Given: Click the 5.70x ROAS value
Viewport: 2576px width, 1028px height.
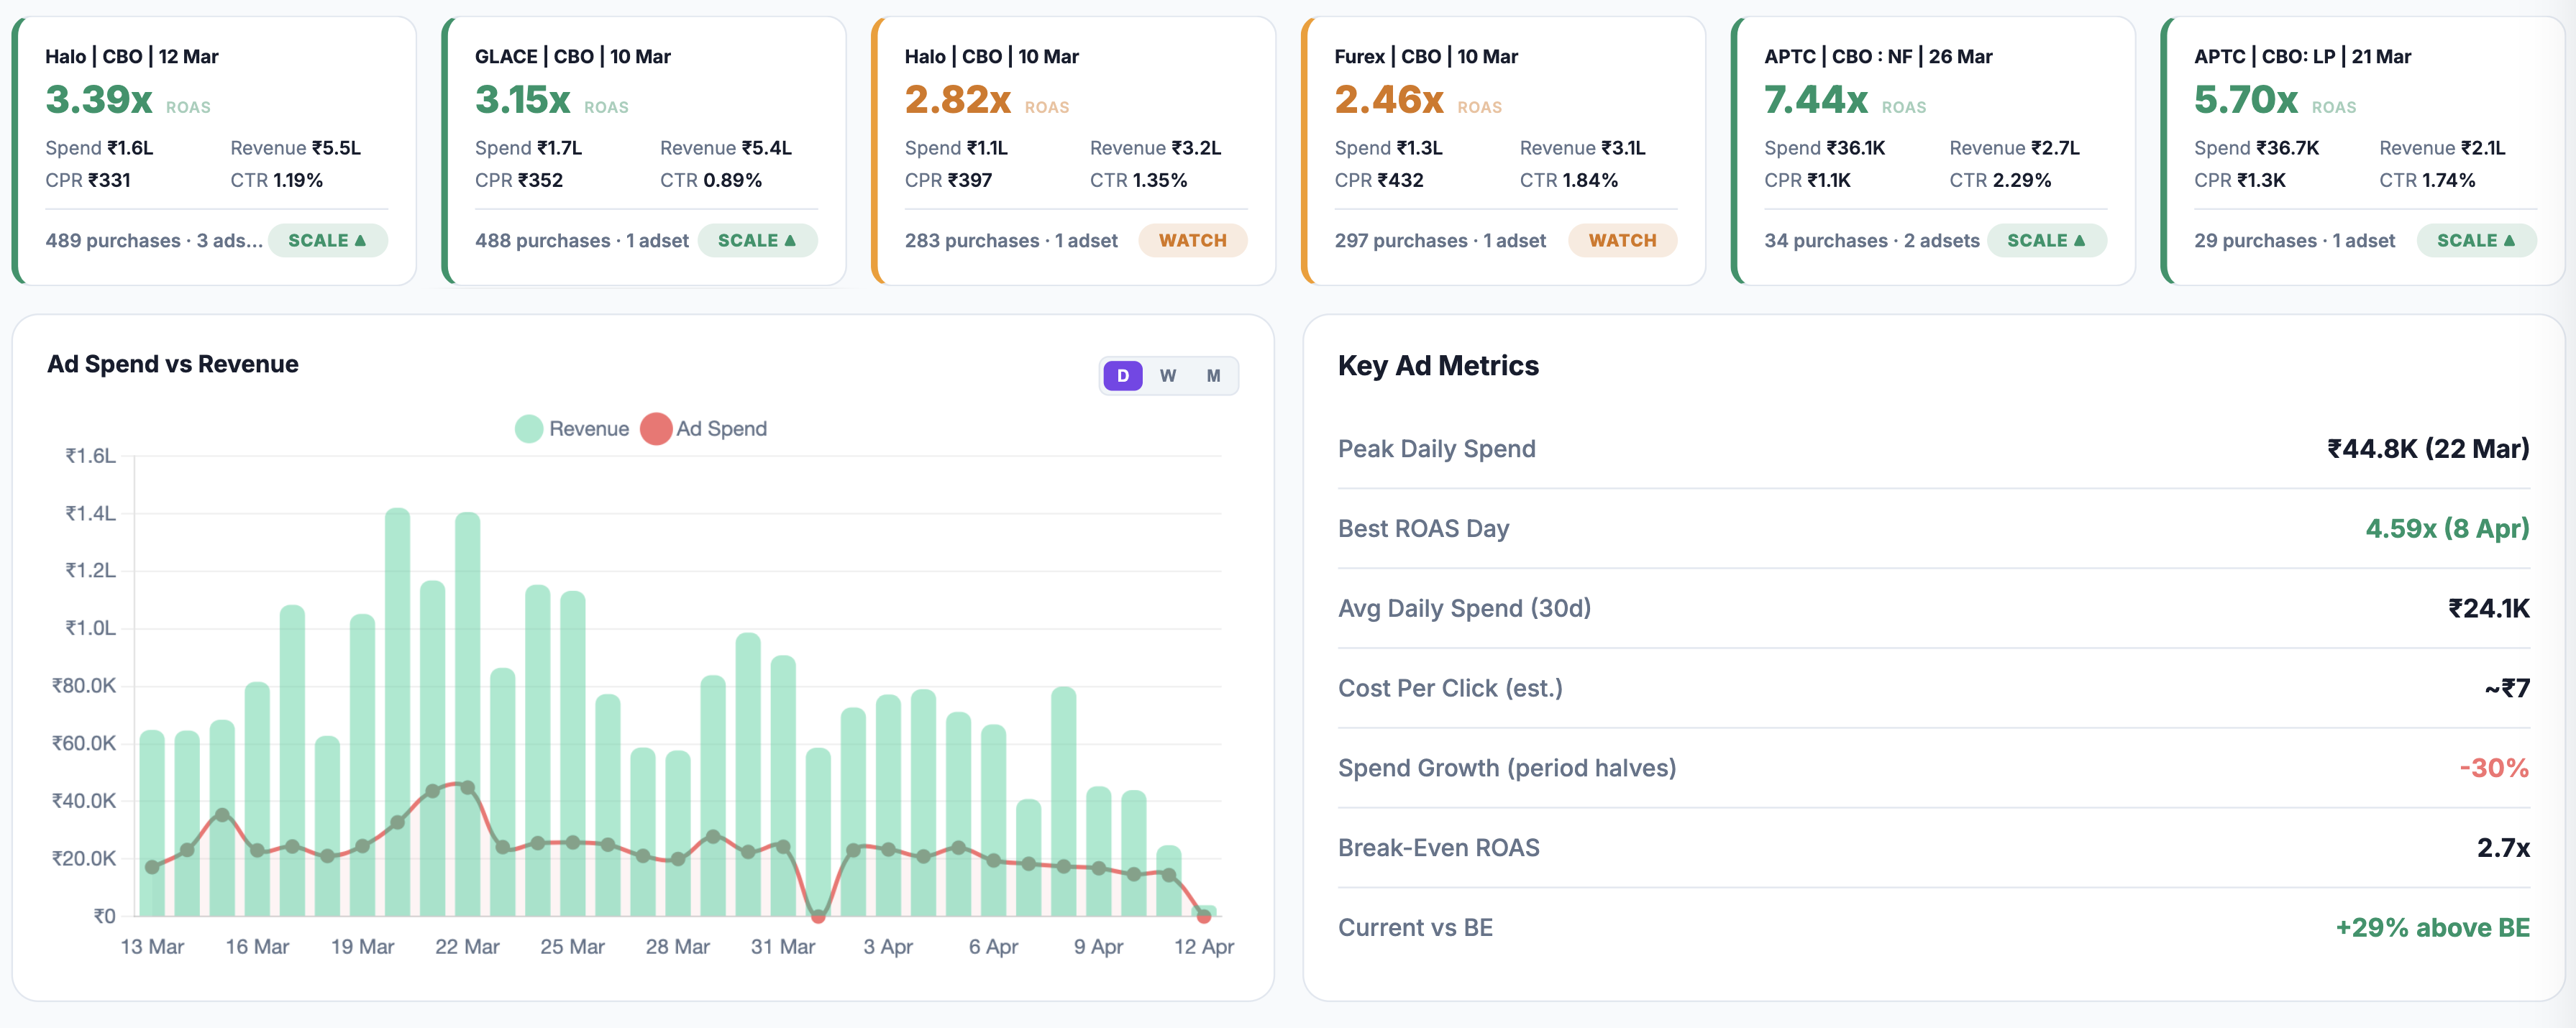Looking at the screenshot, I should pos(2246,100).
